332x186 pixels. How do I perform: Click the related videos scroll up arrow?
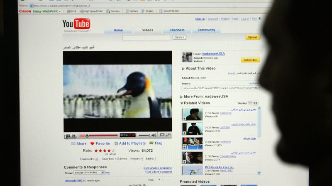pos(259,108)
